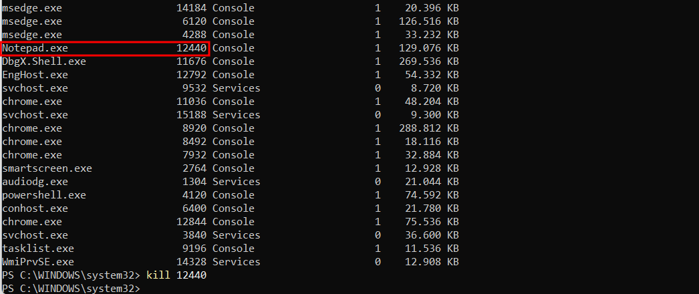Viewport: 699px width, 294px height.
Task: Click the Services label for svchost 9532
Action: [x=237, y=88]
